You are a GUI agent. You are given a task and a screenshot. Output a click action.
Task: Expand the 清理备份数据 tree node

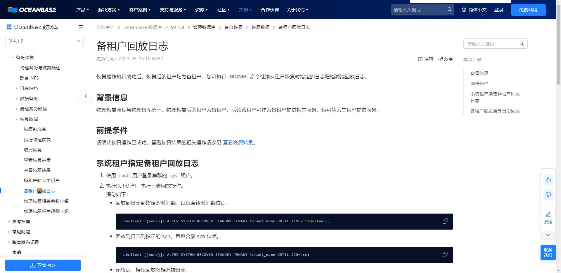point(17,109)
